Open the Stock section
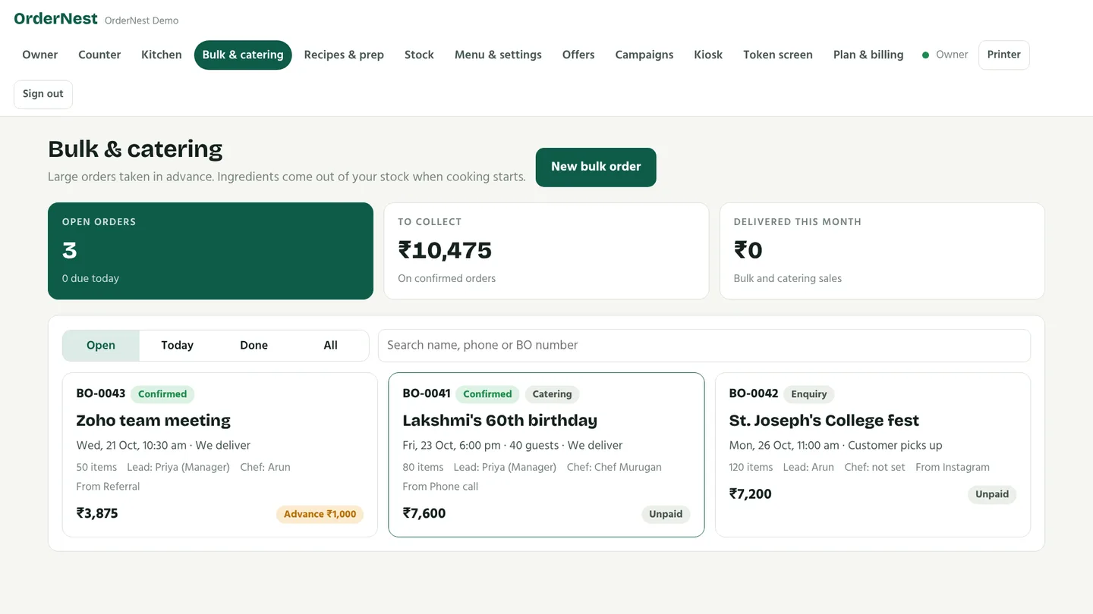This screenshot has height=614, width=1093. point(419,55)
